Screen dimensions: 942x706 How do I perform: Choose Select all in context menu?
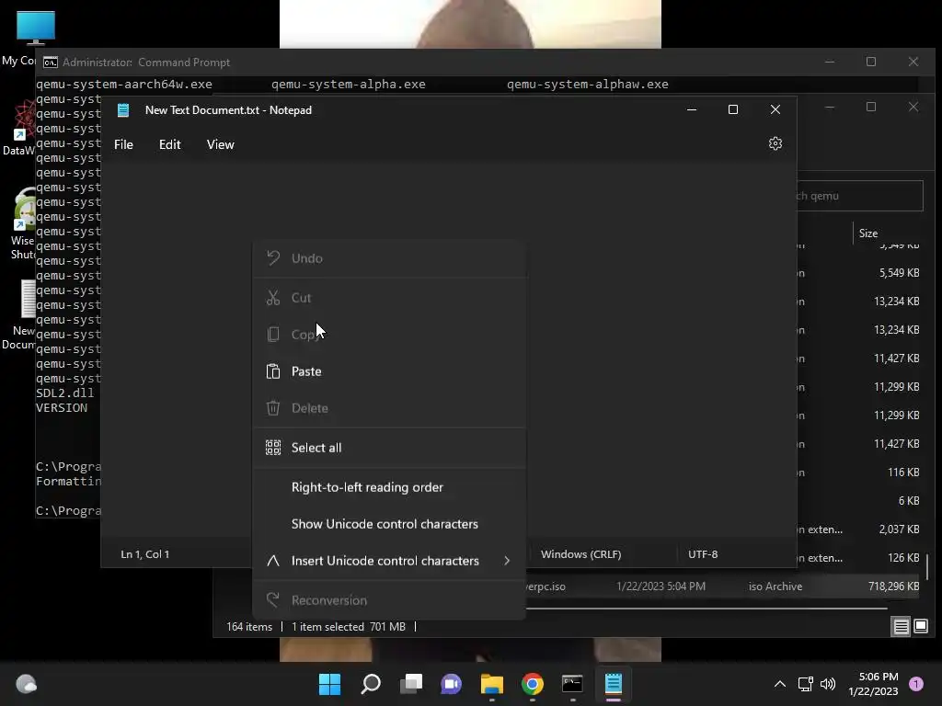[x=389, y=448]
